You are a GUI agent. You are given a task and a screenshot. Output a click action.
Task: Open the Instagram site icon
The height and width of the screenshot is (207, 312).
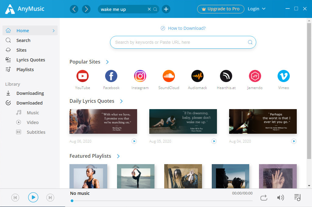pos(140,76)
